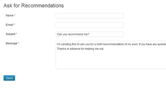Image resolution: width=166 pixels, height=100 pixels.
Task: Click the required asterisk beside Email
Action: click(14, 24)
